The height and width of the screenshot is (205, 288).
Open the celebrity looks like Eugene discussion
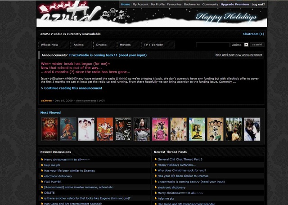pos(87,198)
